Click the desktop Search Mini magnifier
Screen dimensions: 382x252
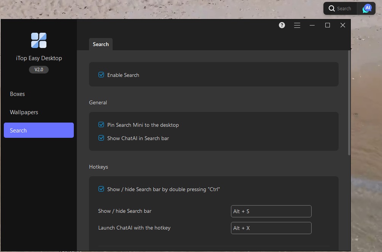pyautogui.click(x=331, y=8)
